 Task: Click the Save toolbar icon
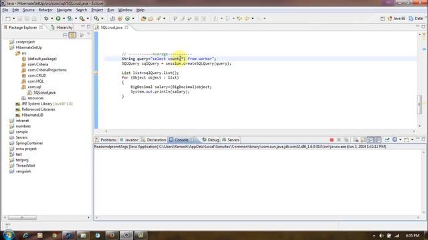19,19
